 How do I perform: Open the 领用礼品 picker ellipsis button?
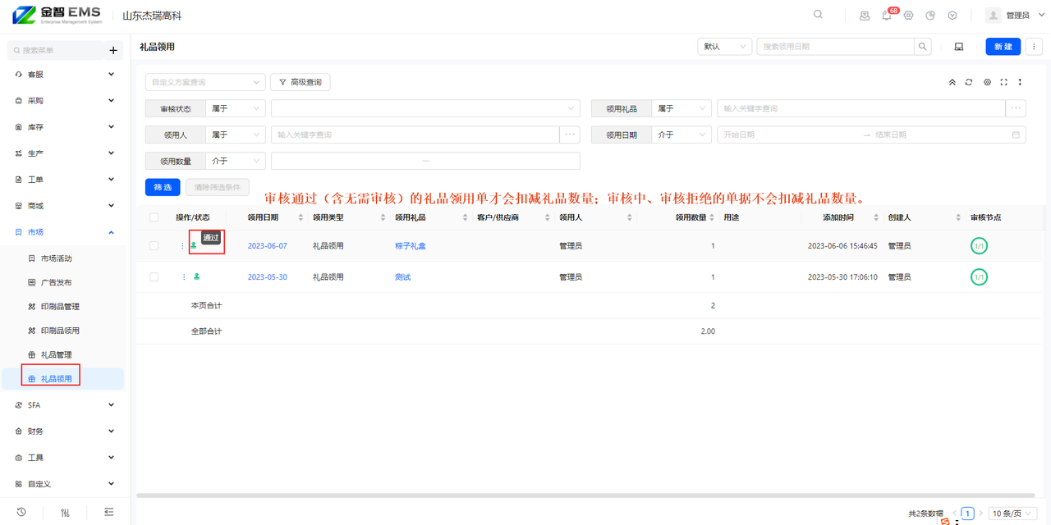[x=1017, y=108]
